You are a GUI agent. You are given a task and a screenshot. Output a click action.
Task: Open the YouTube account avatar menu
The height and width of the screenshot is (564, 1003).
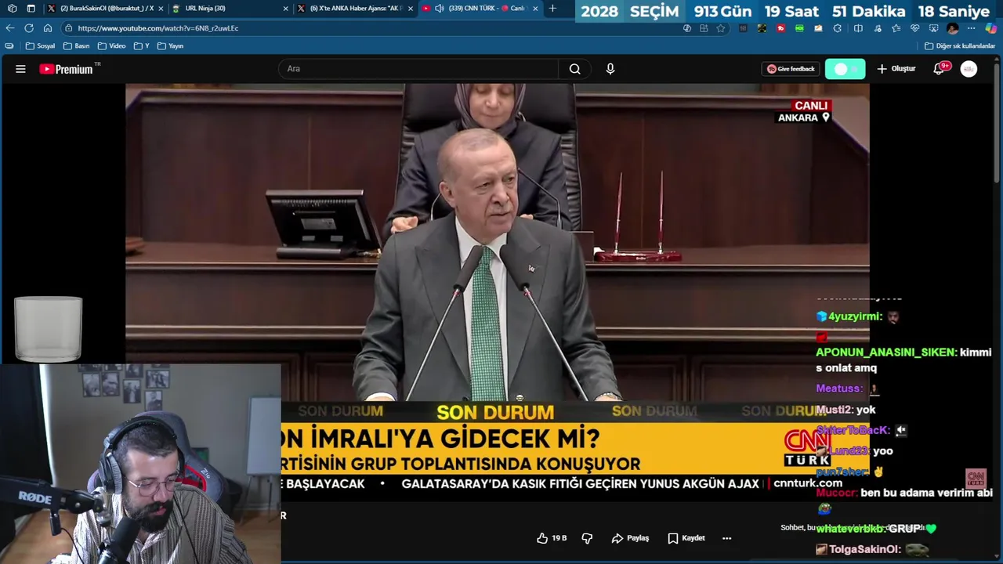tap(969, 69)
